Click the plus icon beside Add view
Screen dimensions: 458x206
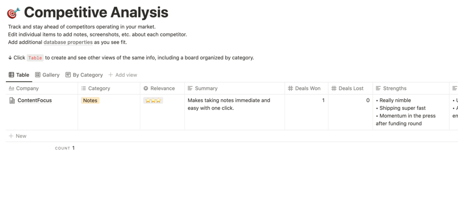click(110, 75)
